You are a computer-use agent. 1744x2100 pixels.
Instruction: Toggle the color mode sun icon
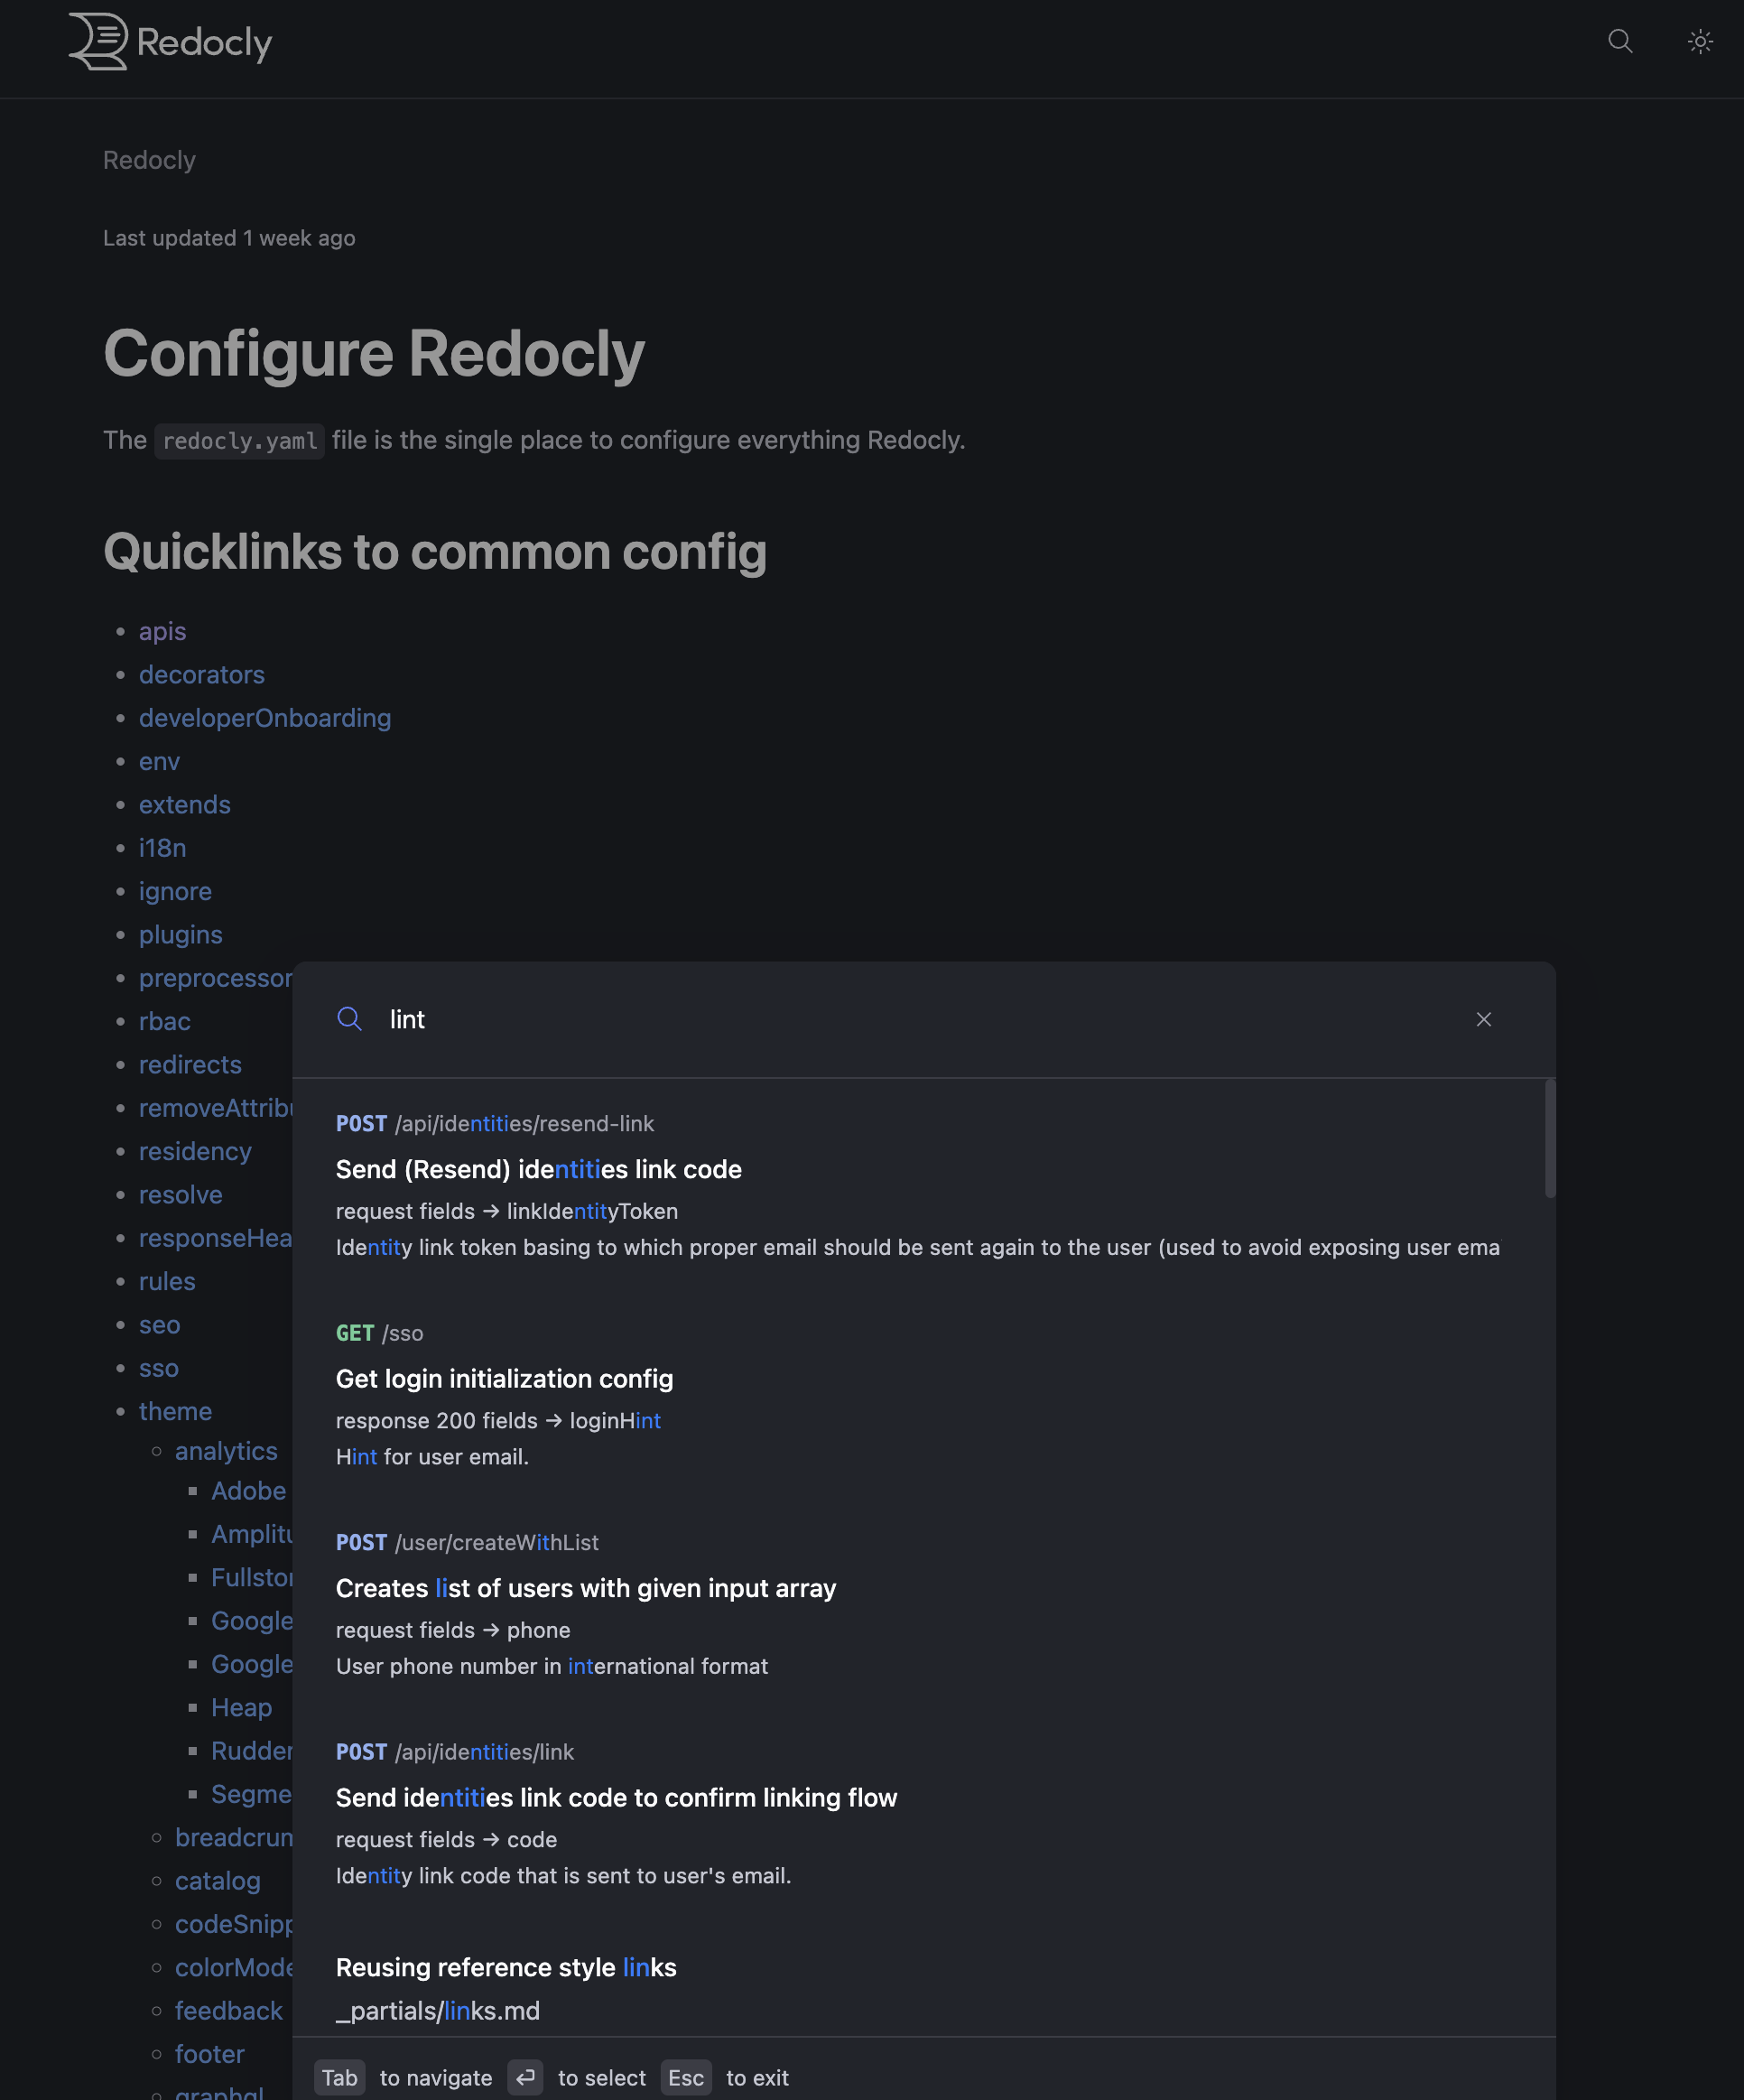(1700, 41)
